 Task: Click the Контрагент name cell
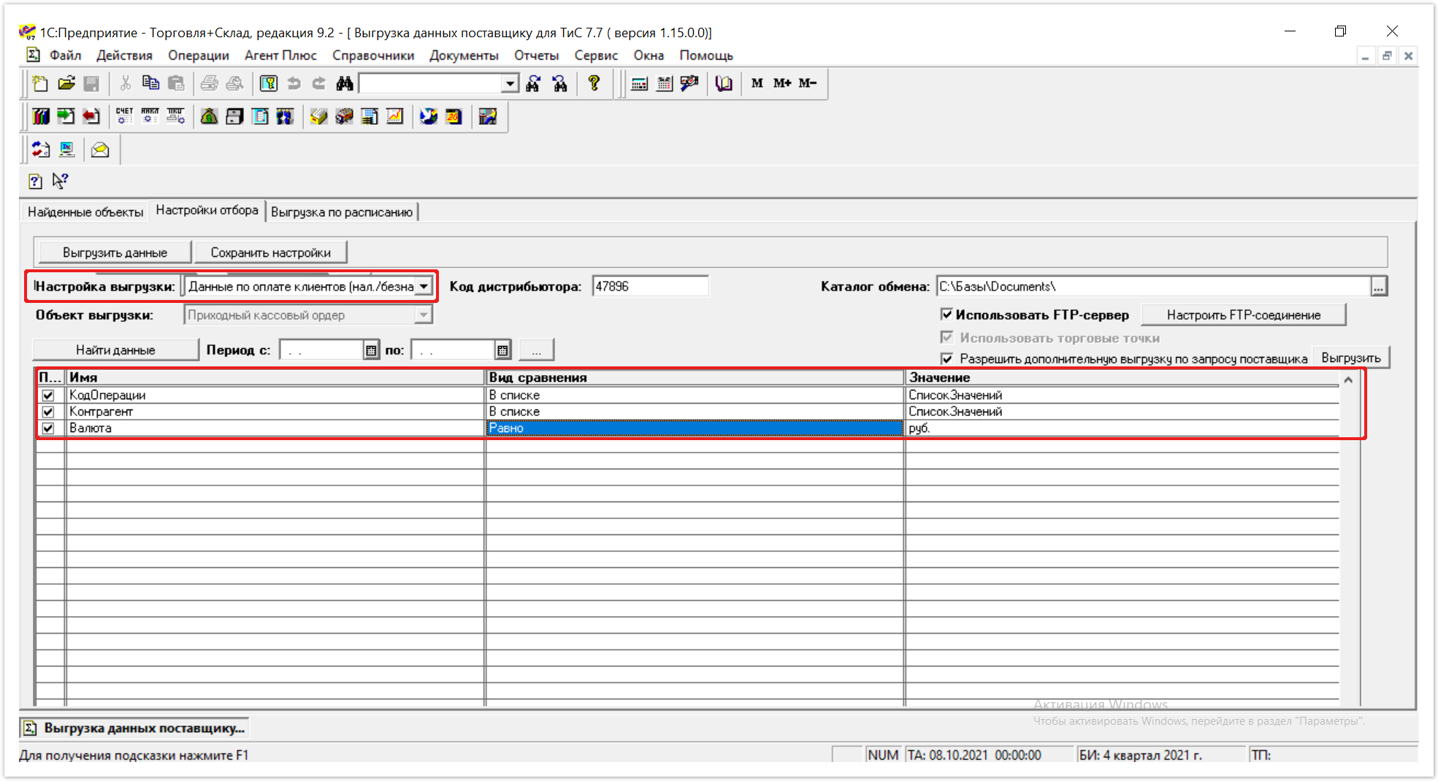(275, 412)
